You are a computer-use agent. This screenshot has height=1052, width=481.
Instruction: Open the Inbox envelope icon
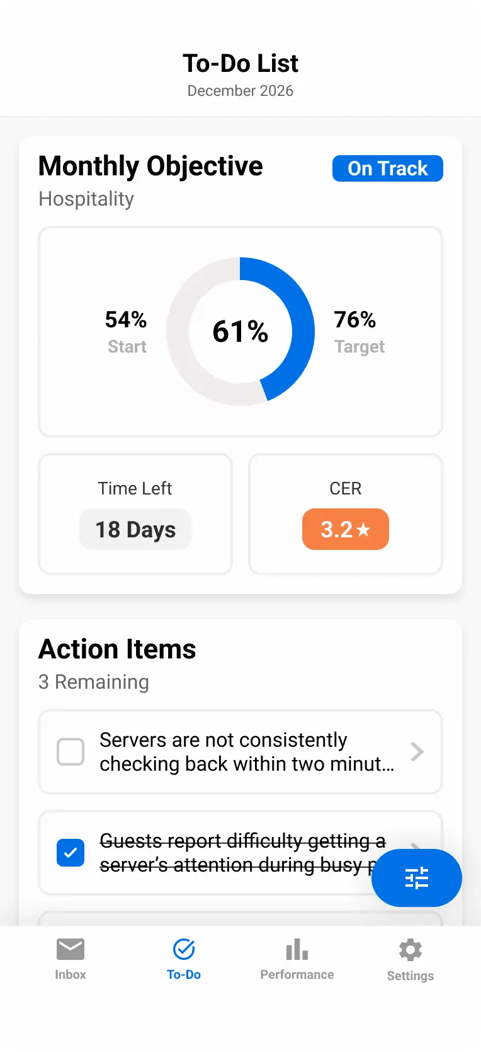(x=71, y=949)
